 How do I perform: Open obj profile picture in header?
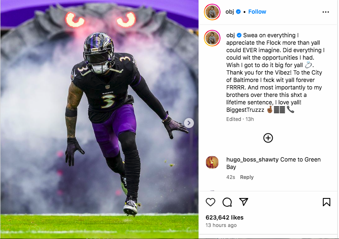tap(212, 12)
